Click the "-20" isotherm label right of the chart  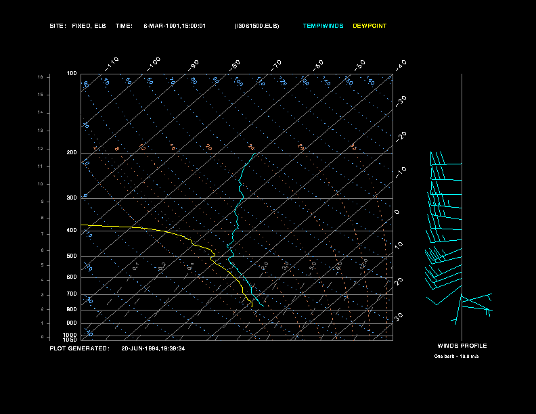tap(401, 137)
